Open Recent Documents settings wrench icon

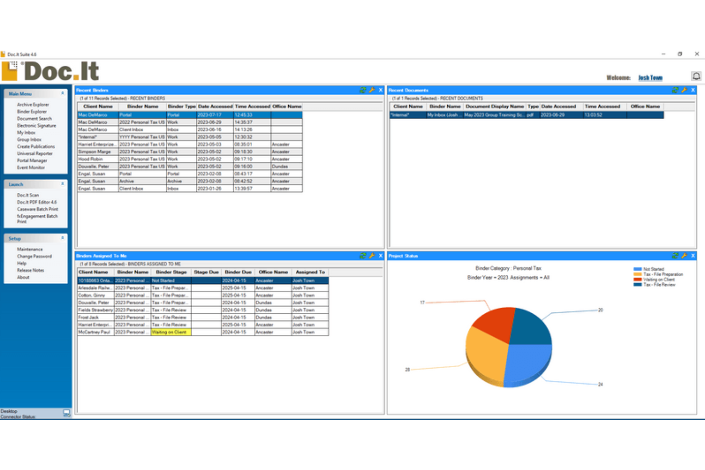tap(684, 90)
